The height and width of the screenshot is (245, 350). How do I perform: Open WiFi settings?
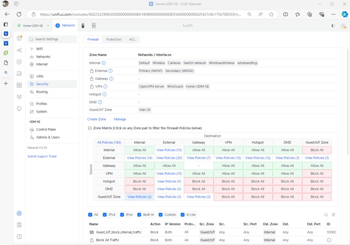point(52,49)
